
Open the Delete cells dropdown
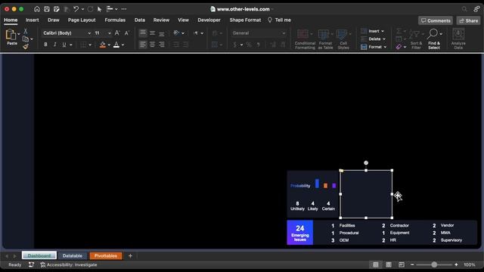(374, 39)
